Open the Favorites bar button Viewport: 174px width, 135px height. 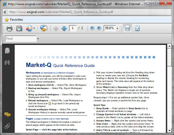click(x=14, y=20)
